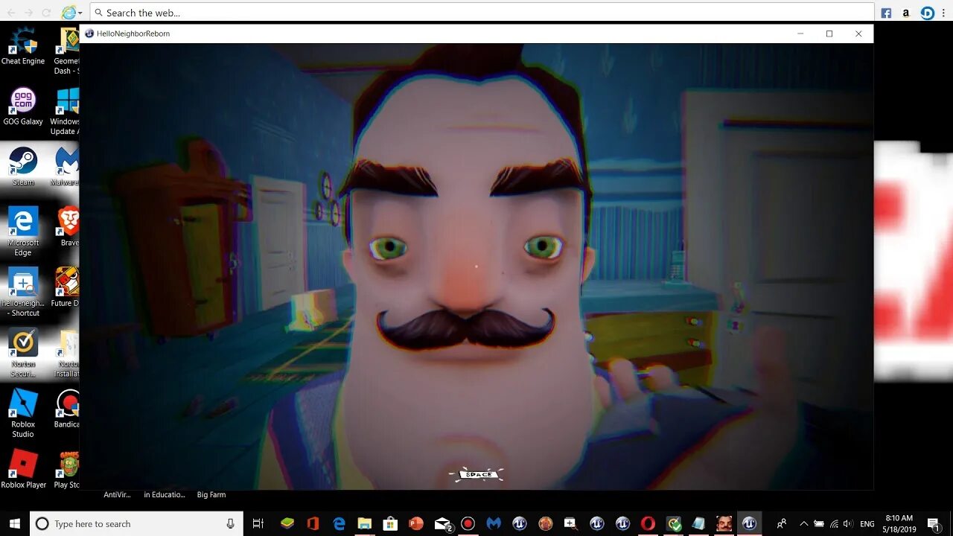Launch Steam from the desktop
The width and height of the screenshot is (953, 536).
[x=23, y=165]
